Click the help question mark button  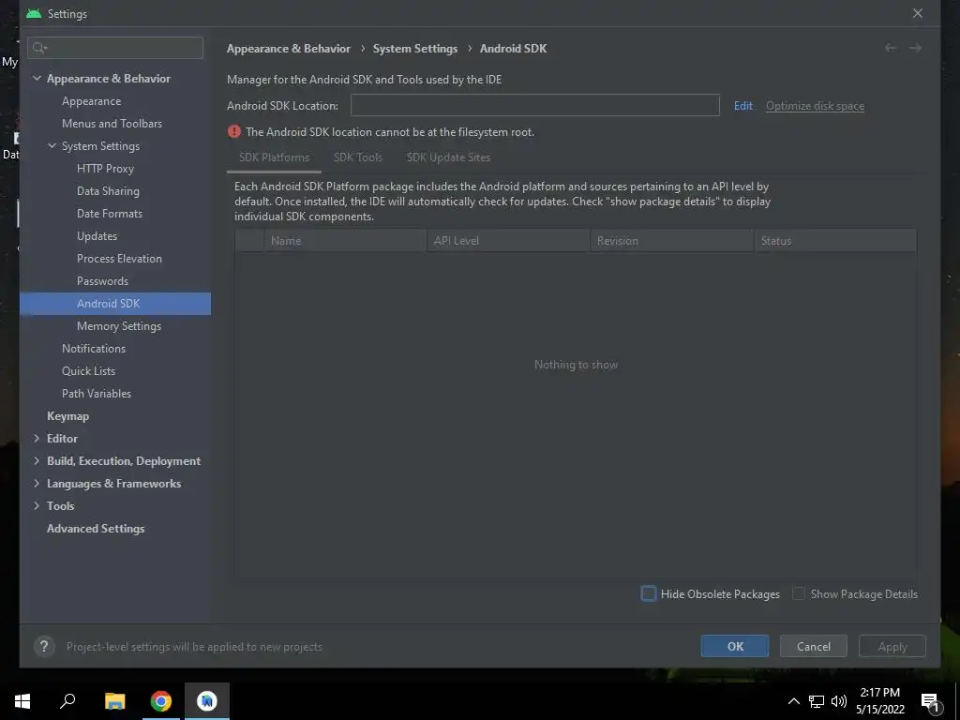[x=44, y=646]
